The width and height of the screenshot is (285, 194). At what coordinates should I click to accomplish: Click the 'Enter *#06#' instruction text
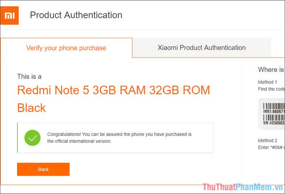(272, 147)
